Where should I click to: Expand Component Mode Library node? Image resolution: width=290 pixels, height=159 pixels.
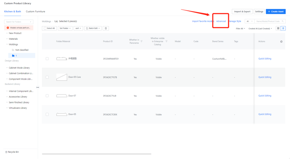click(7, 79)
